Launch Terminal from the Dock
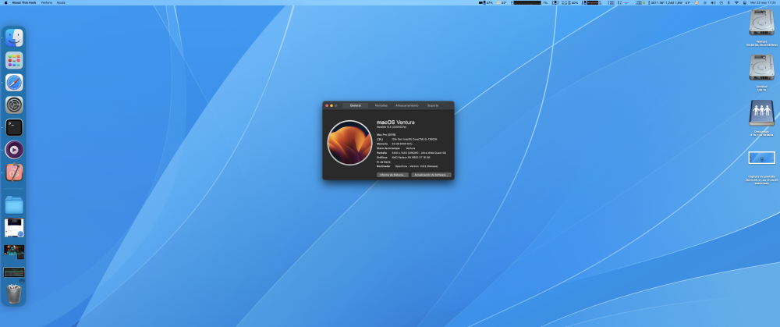 click(14, 127)
